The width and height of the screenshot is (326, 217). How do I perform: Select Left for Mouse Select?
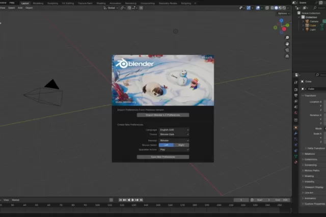[x=166, y=145]
